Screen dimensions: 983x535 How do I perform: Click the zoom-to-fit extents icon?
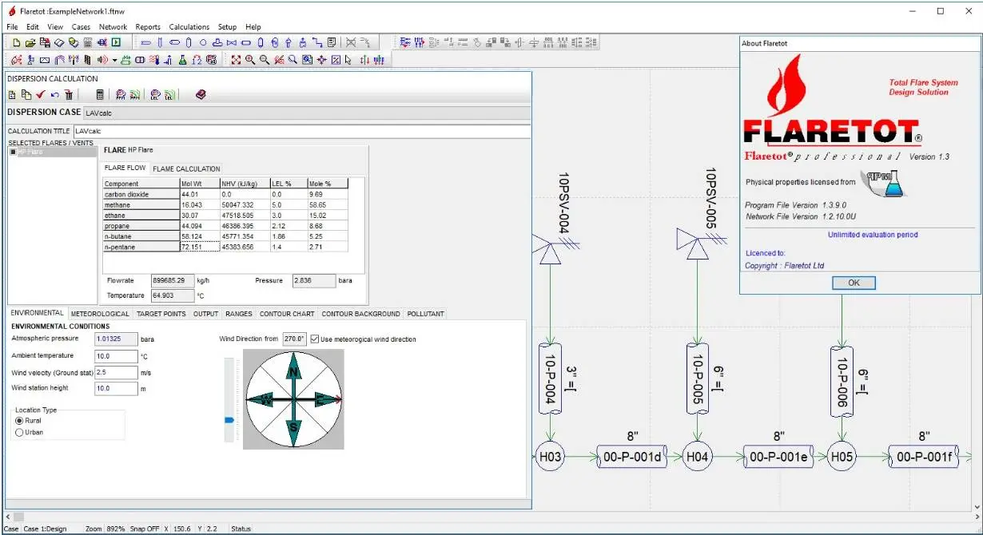(237, 60)
